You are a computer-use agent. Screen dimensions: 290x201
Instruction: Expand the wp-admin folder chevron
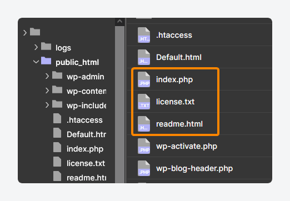coord(47,76)
